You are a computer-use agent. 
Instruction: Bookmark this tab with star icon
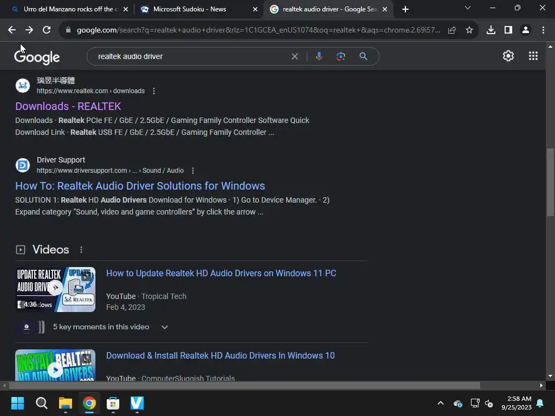coord(469,30)
